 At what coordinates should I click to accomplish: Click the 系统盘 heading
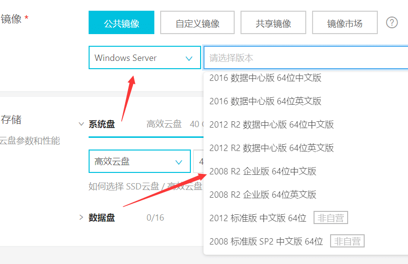click(x=102, y=124)
